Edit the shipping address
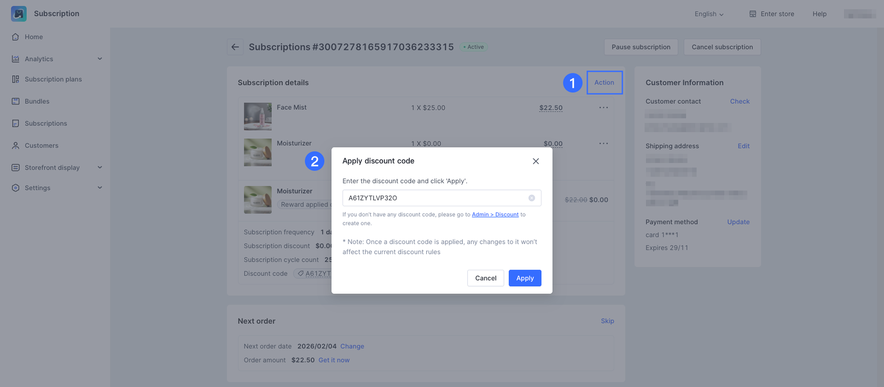The image size is (884, 387). [743, 146]
